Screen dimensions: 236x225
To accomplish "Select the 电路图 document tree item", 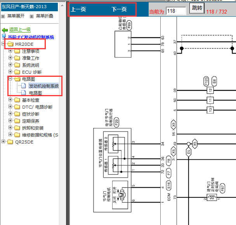I will 35,93.
